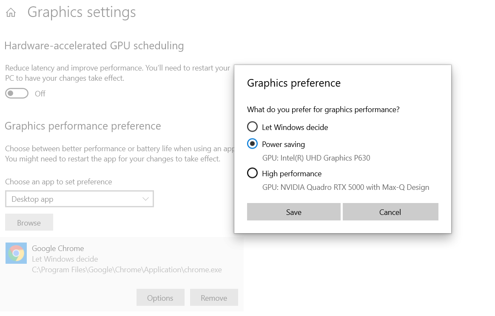Click the Home icon beside Graphics settings
495x316 pixels.
click(11, 13)
